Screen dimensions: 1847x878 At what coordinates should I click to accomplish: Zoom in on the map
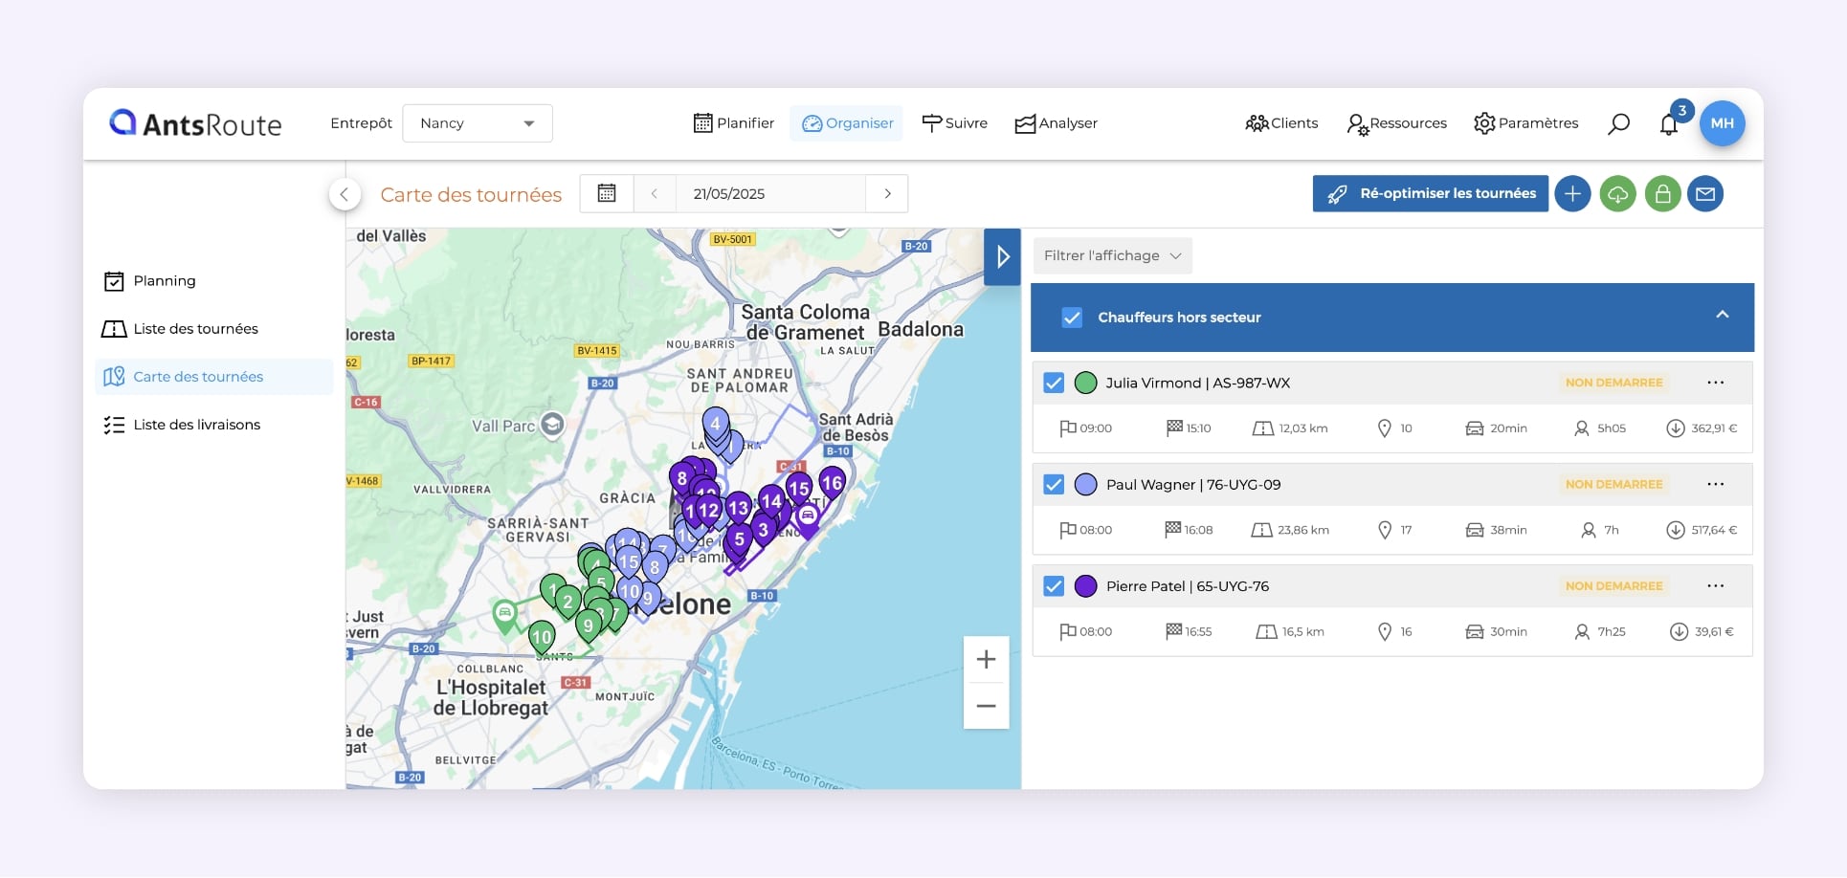(x=986, y=660)
